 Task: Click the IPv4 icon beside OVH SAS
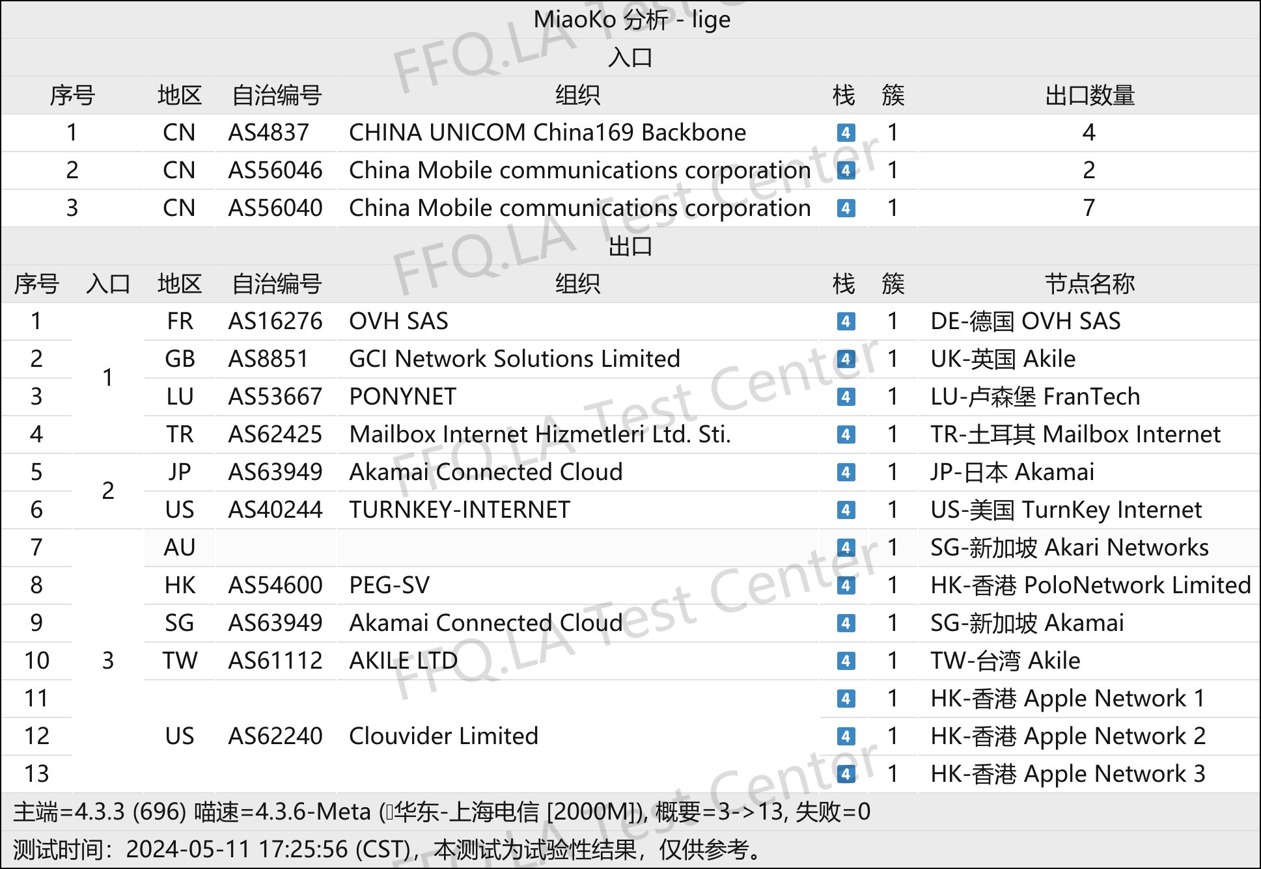point(846,321)
